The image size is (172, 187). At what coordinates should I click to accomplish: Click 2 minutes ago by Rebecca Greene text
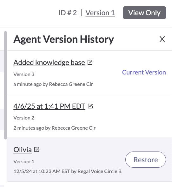coord(55,128)
